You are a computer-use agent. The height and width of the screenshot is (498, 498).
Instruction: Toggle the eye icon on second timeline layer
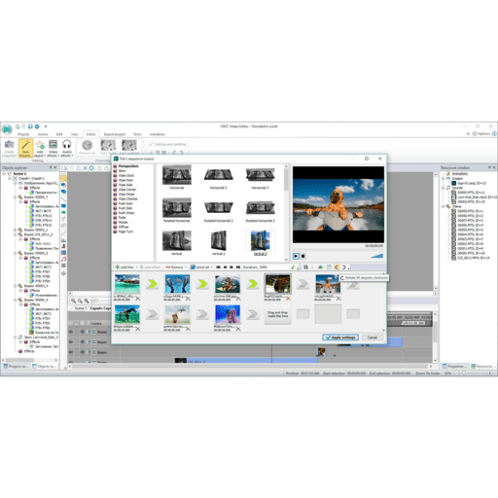click(x=71, y=342)
